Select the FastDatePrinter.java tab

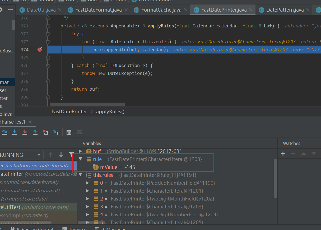click(x=224, y=10)
